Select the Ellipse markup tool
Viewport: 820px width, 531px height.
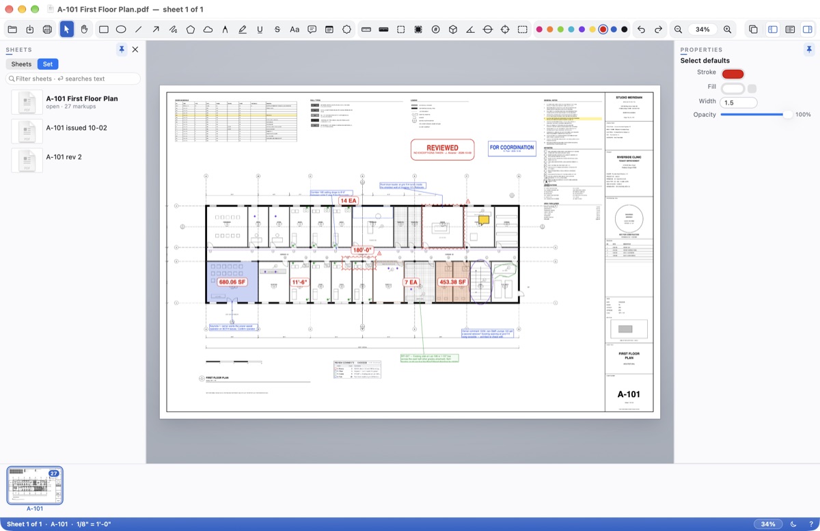(x=121, y=29)
